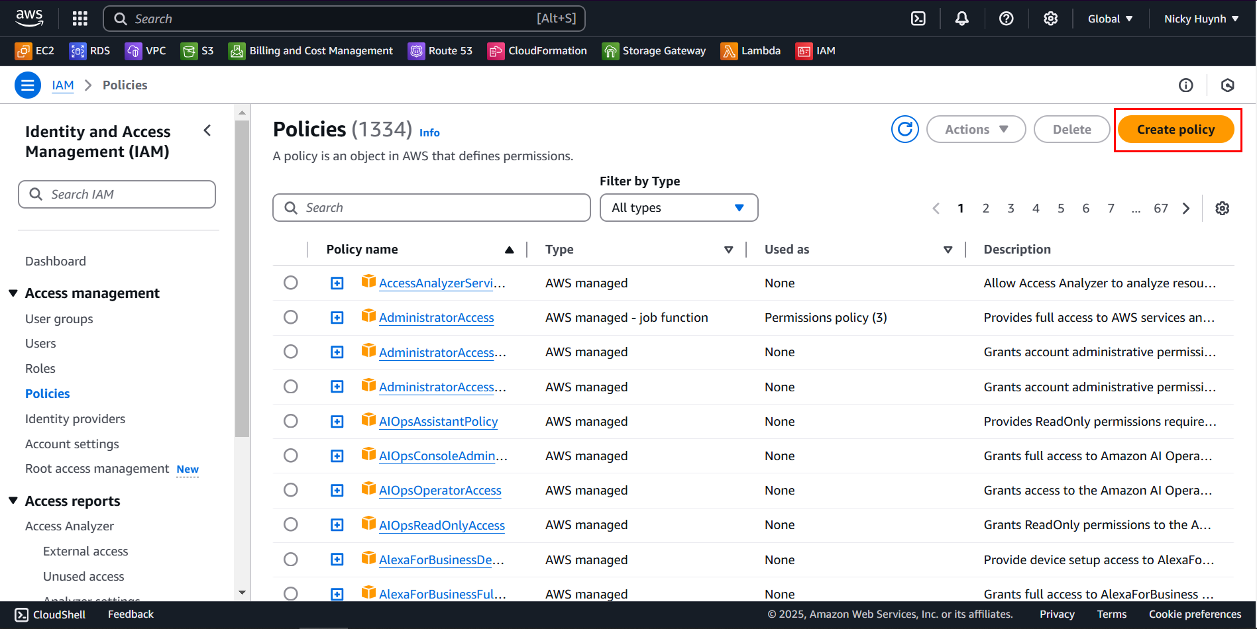
Task: Select AIOpsConsoleAdmin... radio button
Action: pyautogui.click(x=291, y=456)
